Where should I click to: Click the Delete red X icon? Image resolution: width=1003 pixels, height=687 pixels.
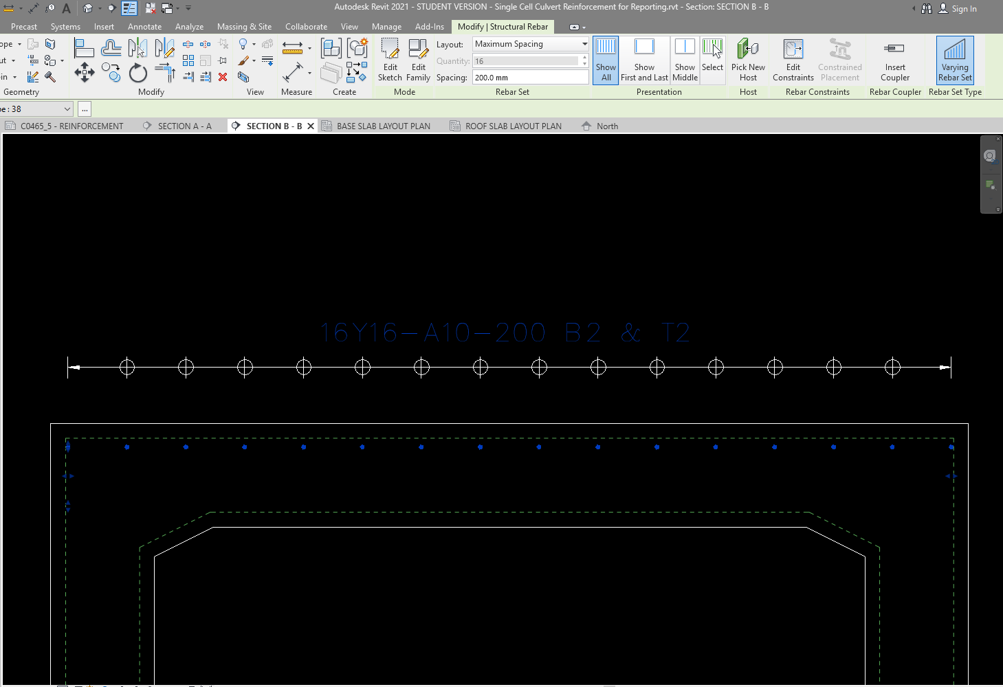(222, 77)
